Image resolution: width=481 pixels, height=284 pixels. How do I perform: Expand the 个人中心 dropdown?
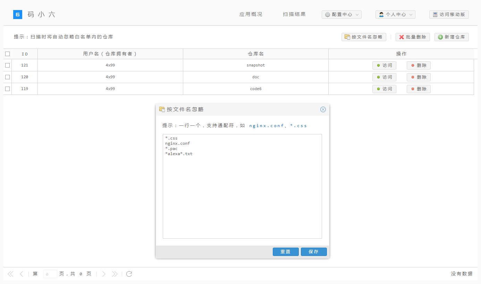[395, 15]
